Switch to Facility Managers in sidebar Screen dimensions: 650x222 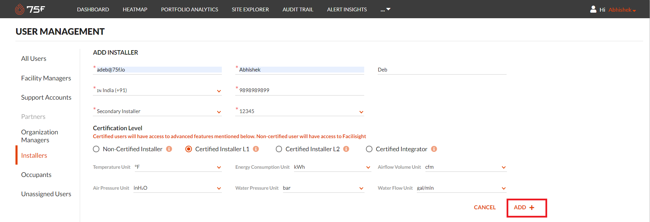46,78
